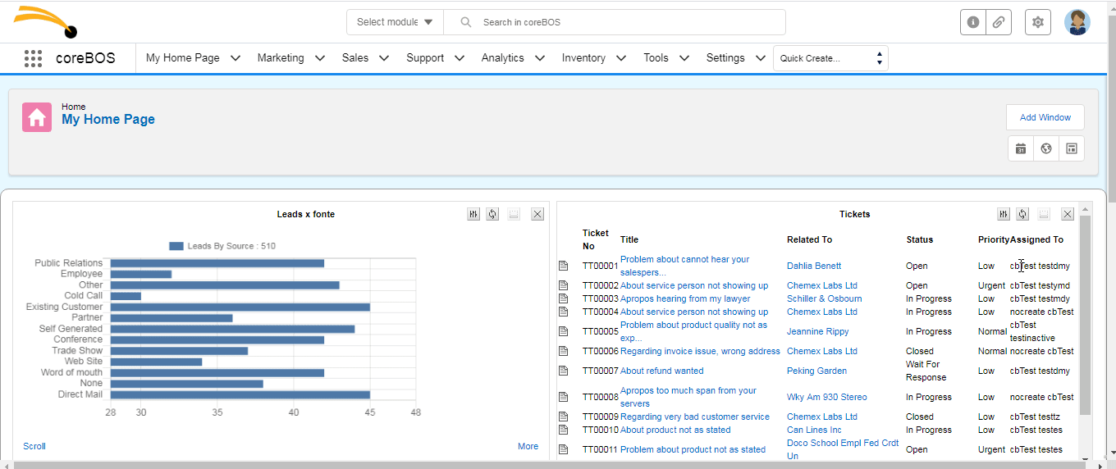Click the Scroll link under the chart
Image resolution: width=1116 pixels, height=469 pixels.
click(34, 446)
